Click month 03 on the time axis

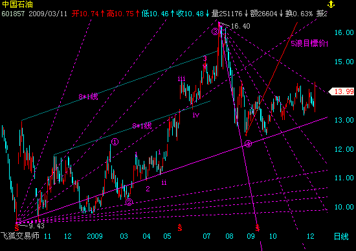[124, 236]
